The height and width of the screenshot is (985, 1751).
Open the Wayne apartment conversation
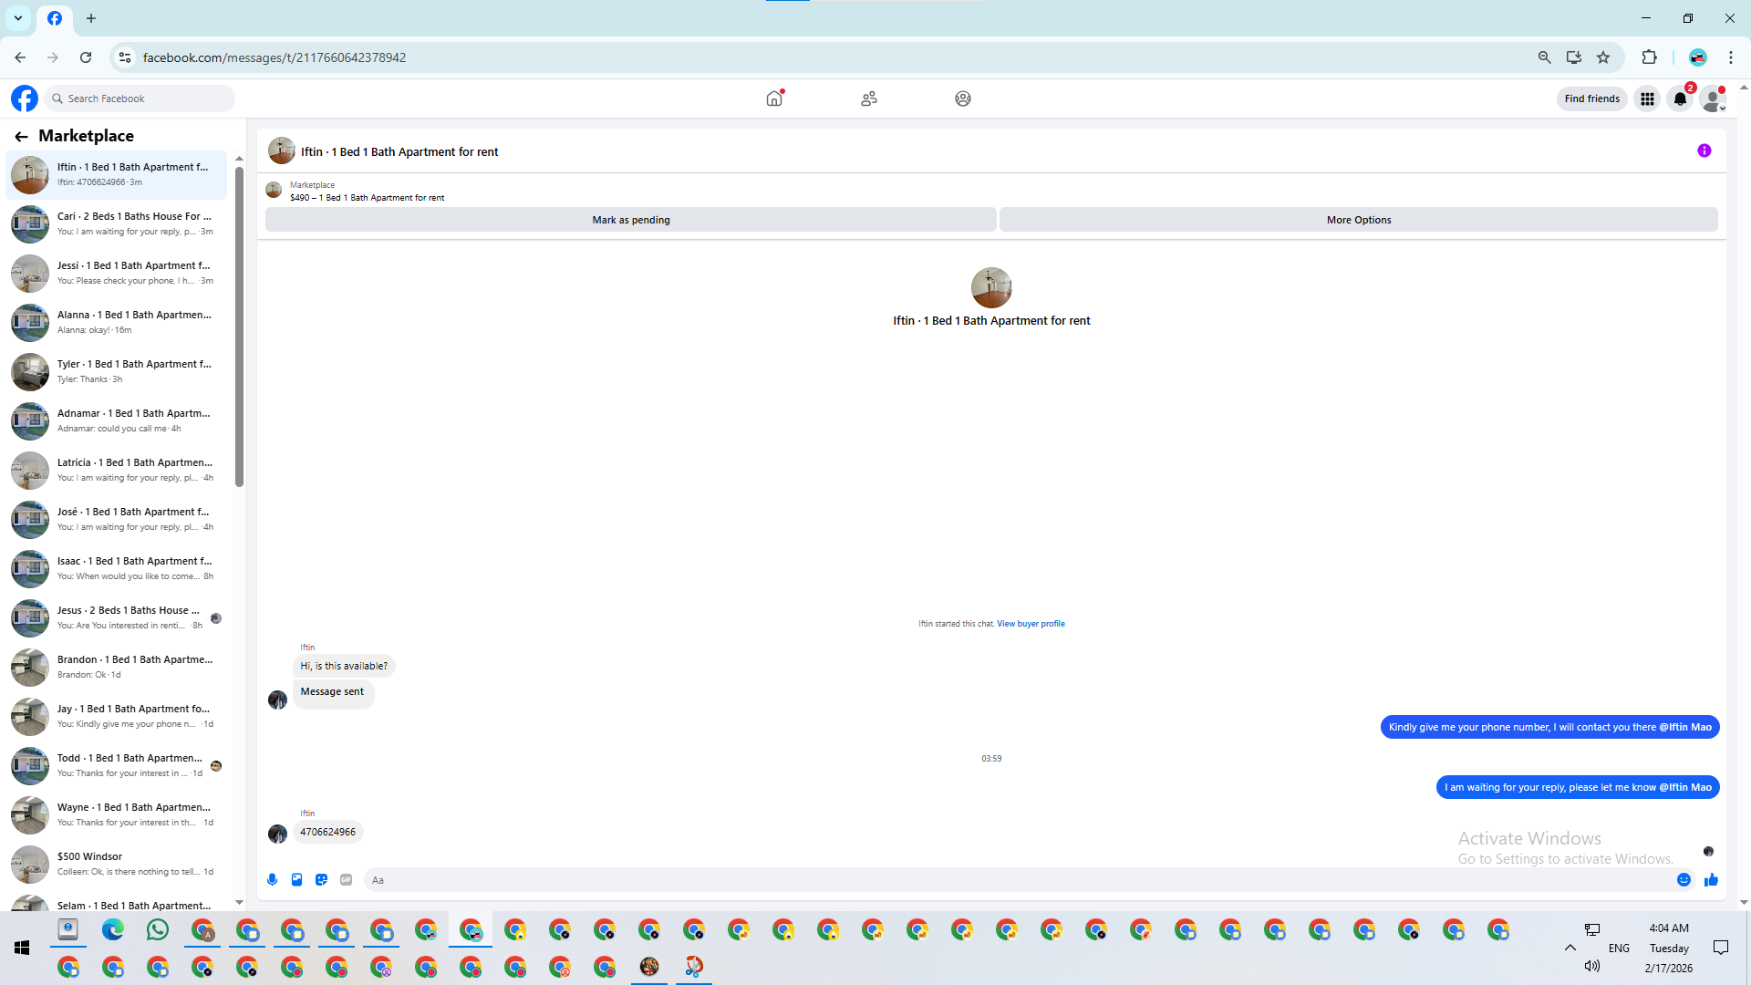coord(117,814)
